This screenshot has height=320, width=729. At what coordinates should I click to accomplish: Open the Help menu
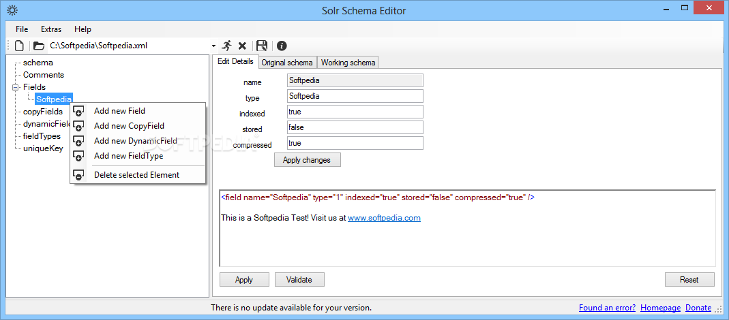[83, 29]
